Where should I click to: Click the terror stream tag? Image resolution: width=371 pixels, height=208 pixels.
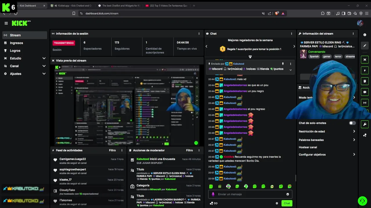(x=338, y=57)
